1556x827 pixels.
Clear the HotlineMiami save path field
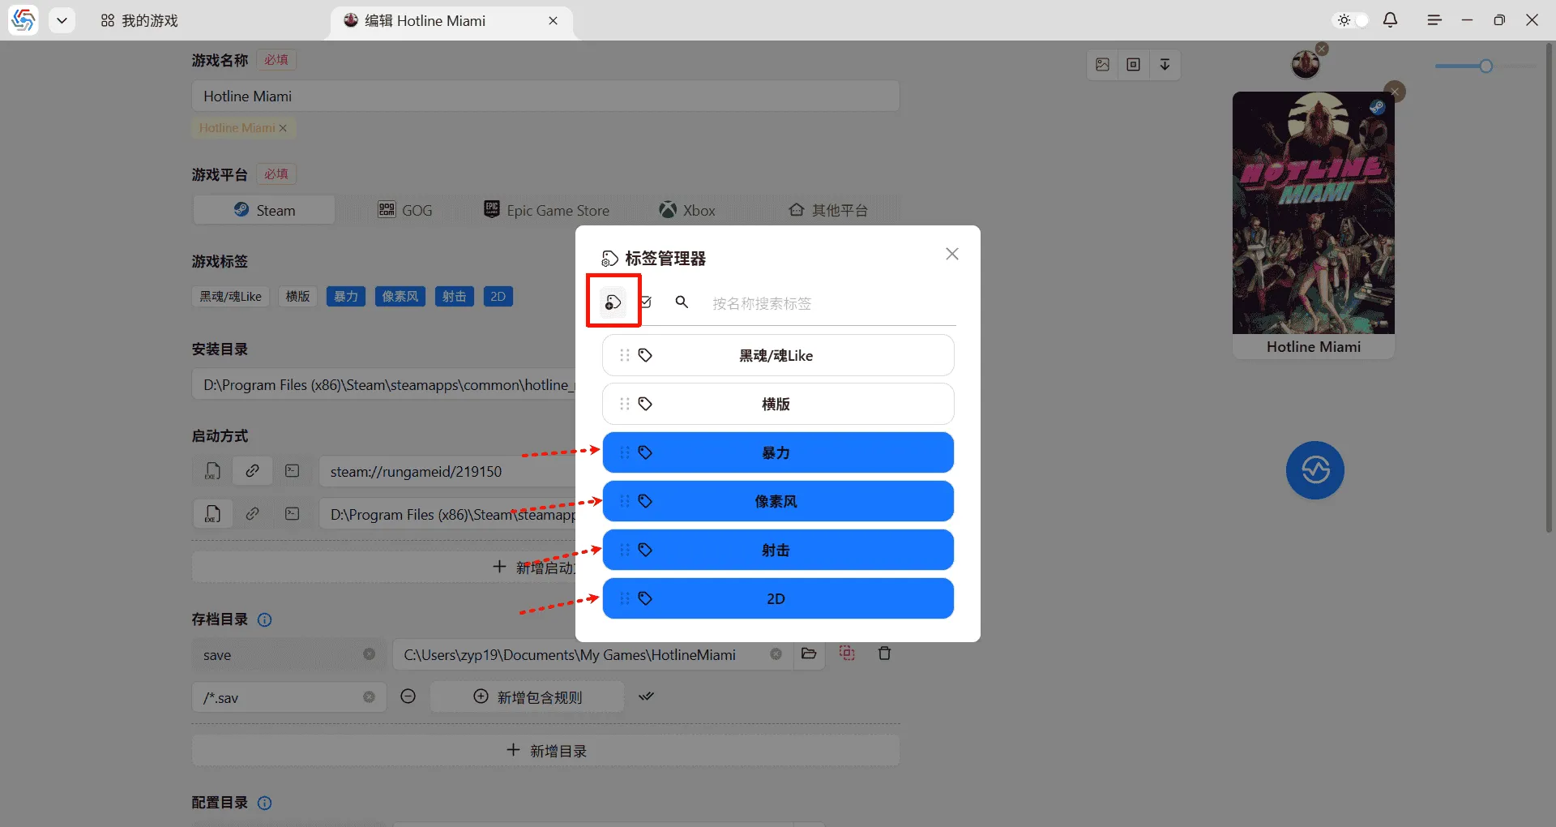pos(776,654)
